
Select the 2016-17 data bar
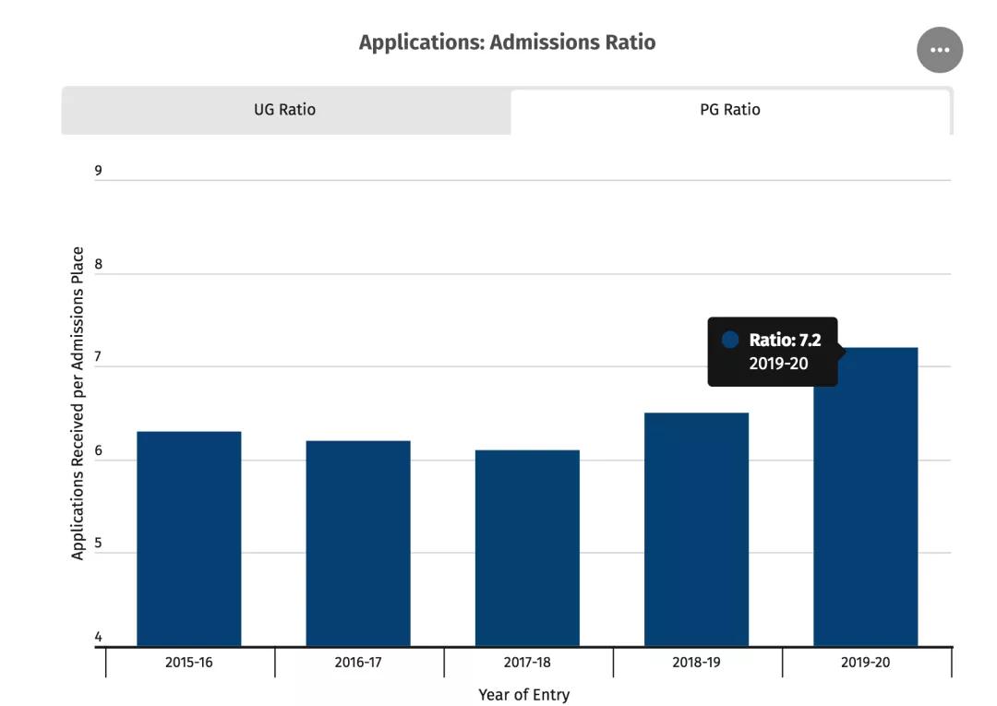pyautogui.click(x=358, y=544)
